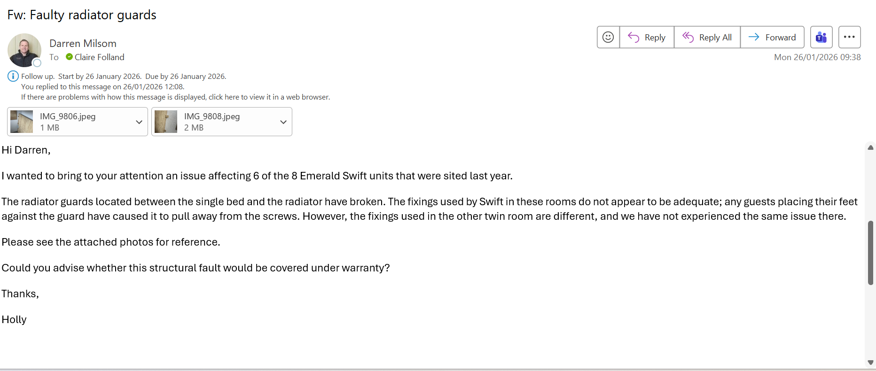Screen dimensions: 876x371
Task: Click sender name Darren Milsom
Action: point(83,43)
